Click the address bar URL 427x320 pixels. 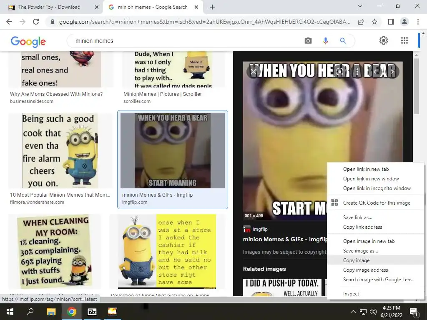pyautogui.click(x=204, y=22)
